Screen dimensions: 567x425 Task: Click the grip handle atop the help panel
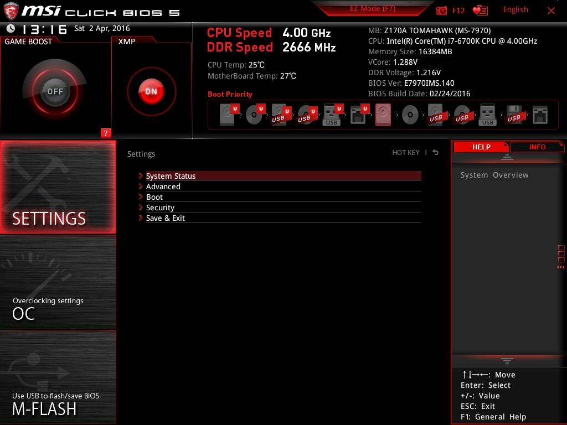[x=507, y=157]
